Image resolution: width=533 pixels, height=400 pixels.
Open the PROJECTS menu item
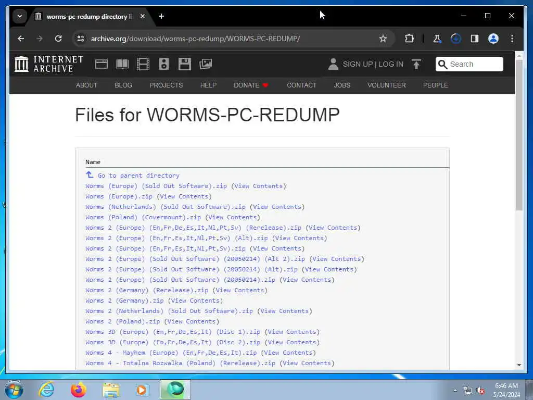pos(166,85)
